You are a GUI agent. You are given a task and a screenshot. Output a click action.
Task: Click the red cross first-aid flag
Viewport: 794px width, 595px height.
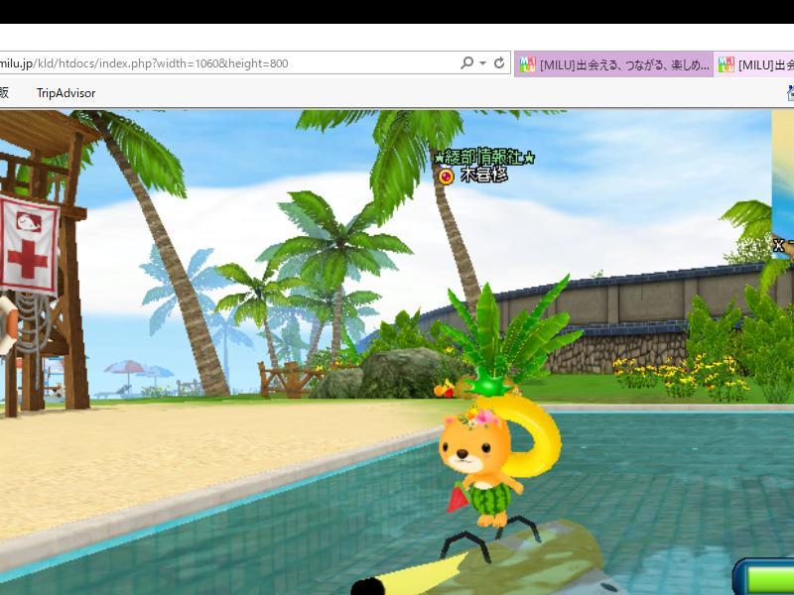(27, 243)
